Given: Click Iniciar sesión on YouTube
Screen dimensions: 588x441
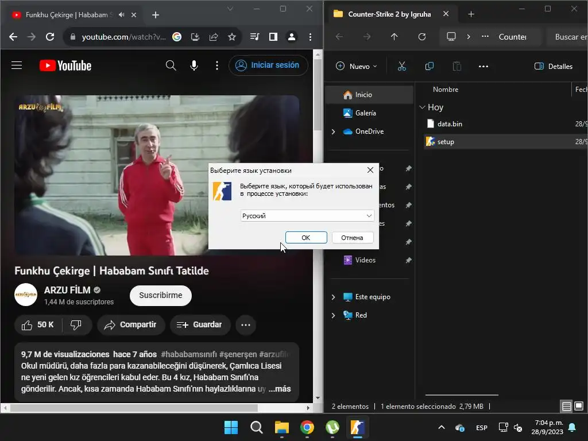Looking at the screenshot, I should pos(268,65).
